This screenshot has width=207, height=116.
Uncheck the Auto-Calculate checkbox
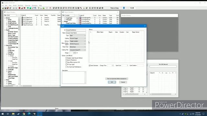click(90, 65)
